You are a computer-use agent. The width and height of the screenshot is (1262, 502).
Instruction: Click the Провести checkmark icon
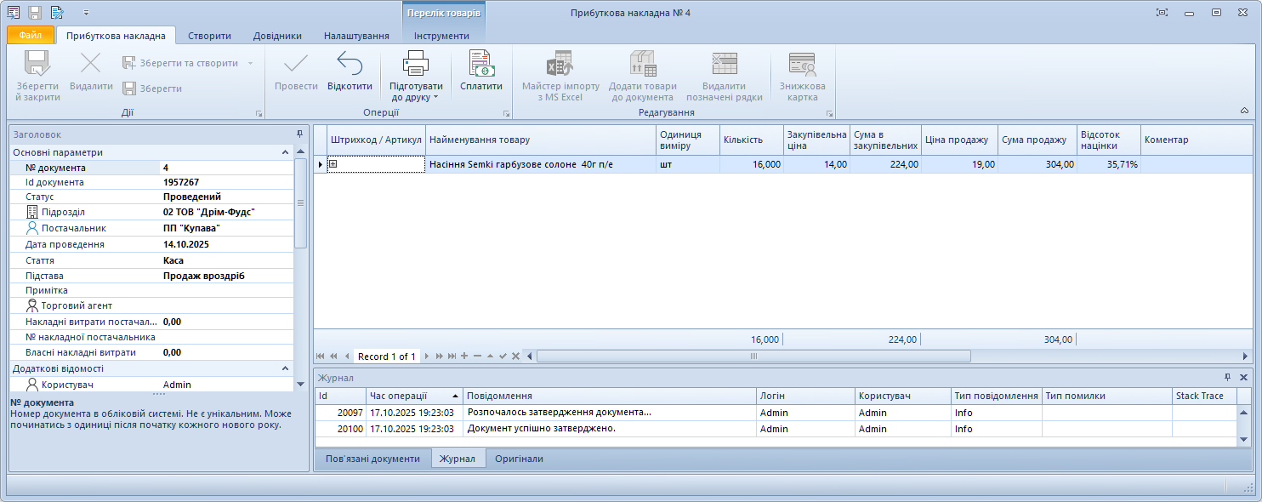[296, 65]
